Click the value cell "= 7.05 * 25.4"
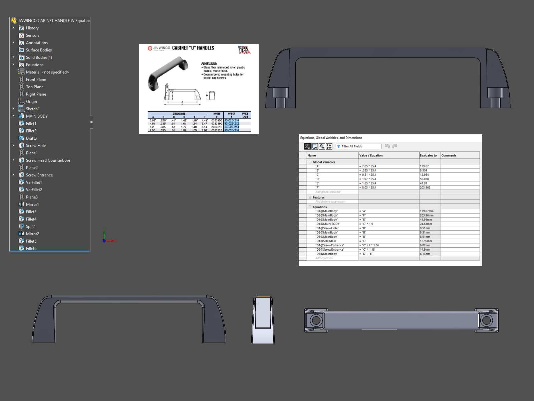 389,166
